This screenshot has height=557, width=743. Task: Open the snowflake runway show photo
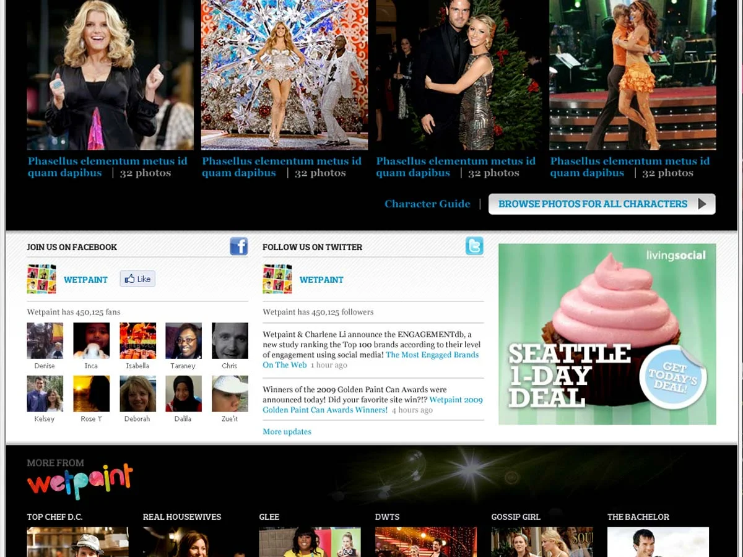click(284, 75)
